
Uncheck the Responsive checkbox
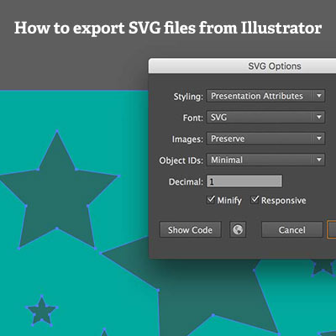click(x=255, y=200)
